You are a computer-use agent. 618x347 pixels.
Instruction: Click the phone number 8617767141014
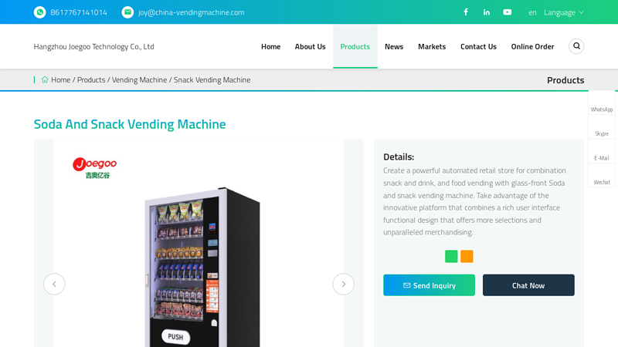coord(79,12)
